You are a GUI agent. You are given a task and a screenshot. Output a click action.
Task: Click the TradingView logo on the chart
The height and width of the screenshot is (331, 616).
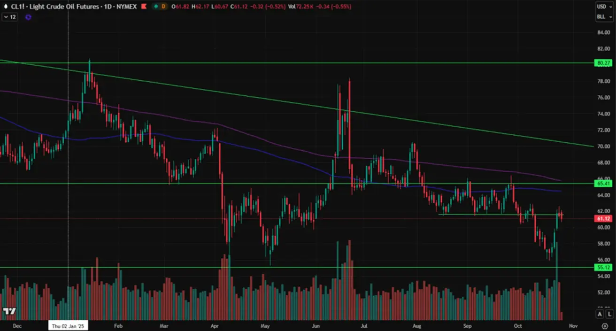[9, 311]
